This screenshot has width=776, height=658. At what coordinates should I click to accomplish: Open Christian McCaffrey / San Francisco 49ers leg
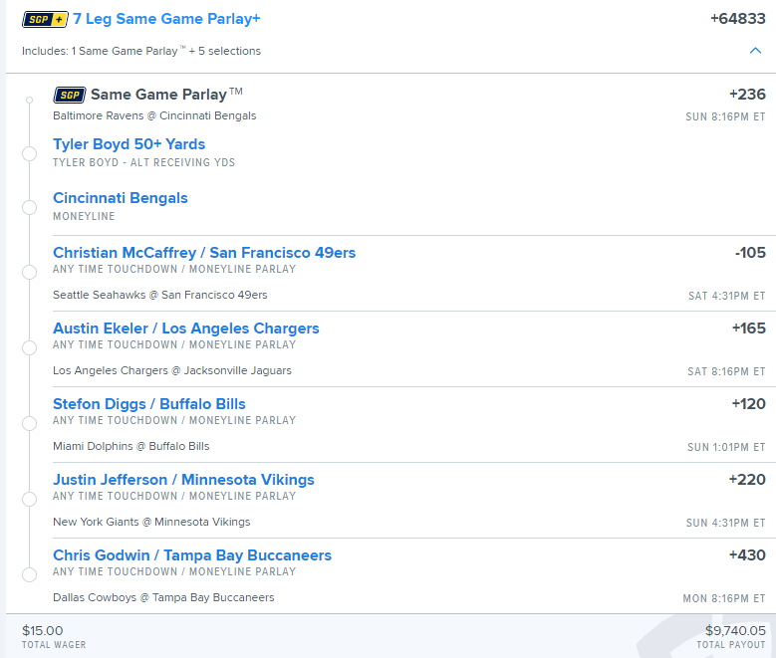click(204, 252)
